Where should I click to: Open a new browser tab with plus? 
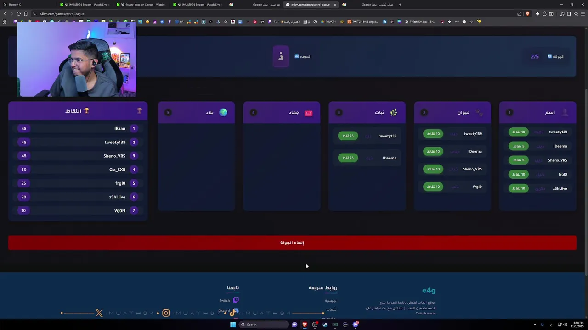click(400, 5)
